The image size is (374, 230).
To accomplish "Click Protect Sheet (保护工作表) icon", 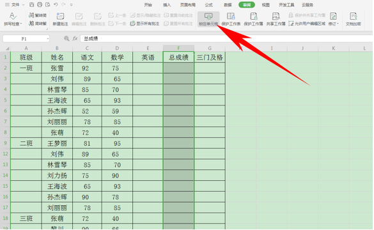I will (x=231, y=17).
